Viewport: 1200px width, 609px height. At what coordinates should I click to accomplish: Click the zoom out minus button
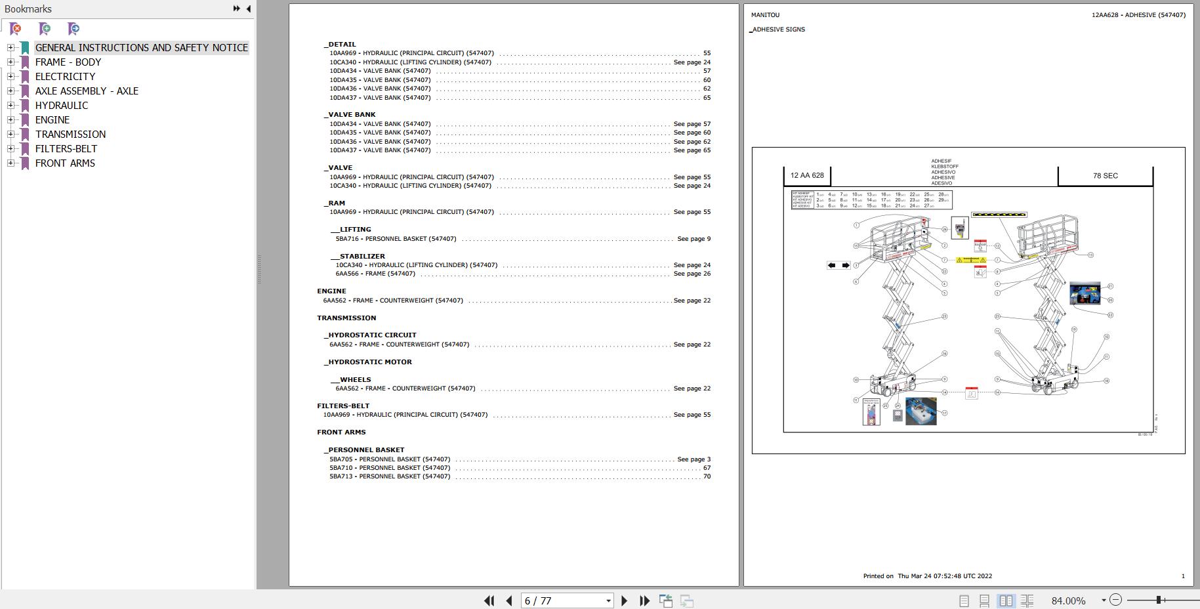(1115, 600)
